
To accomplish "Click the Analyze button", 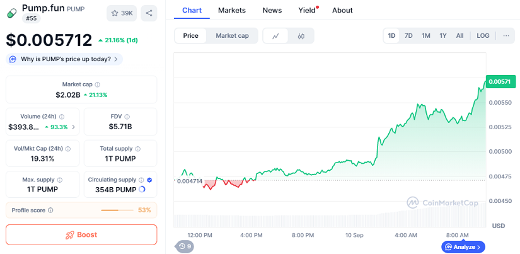I will [463, 247].
